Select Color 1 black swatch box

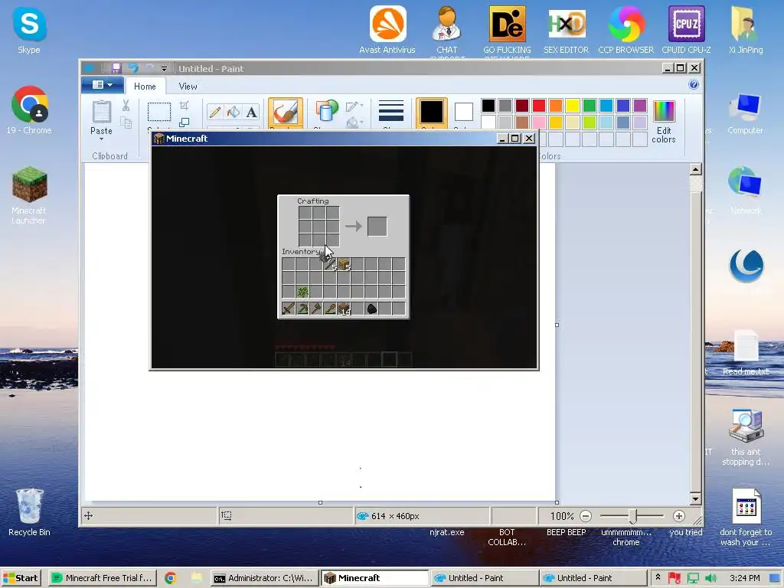click(432, 112)
